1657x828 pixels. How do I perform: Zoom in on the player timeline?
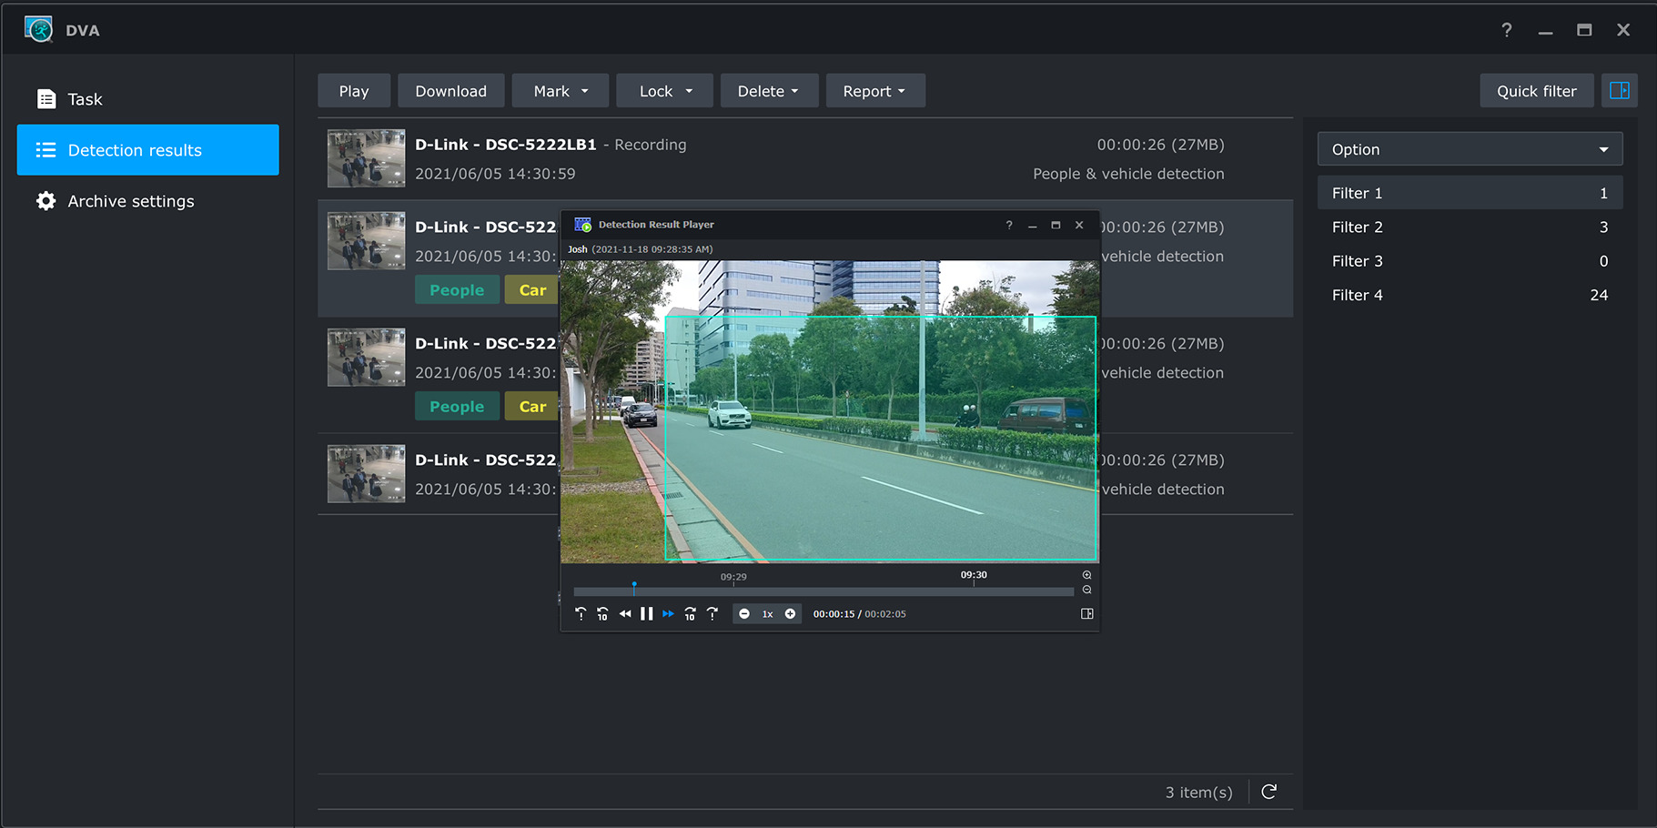pyautogui.click(x=1086, y=575)
